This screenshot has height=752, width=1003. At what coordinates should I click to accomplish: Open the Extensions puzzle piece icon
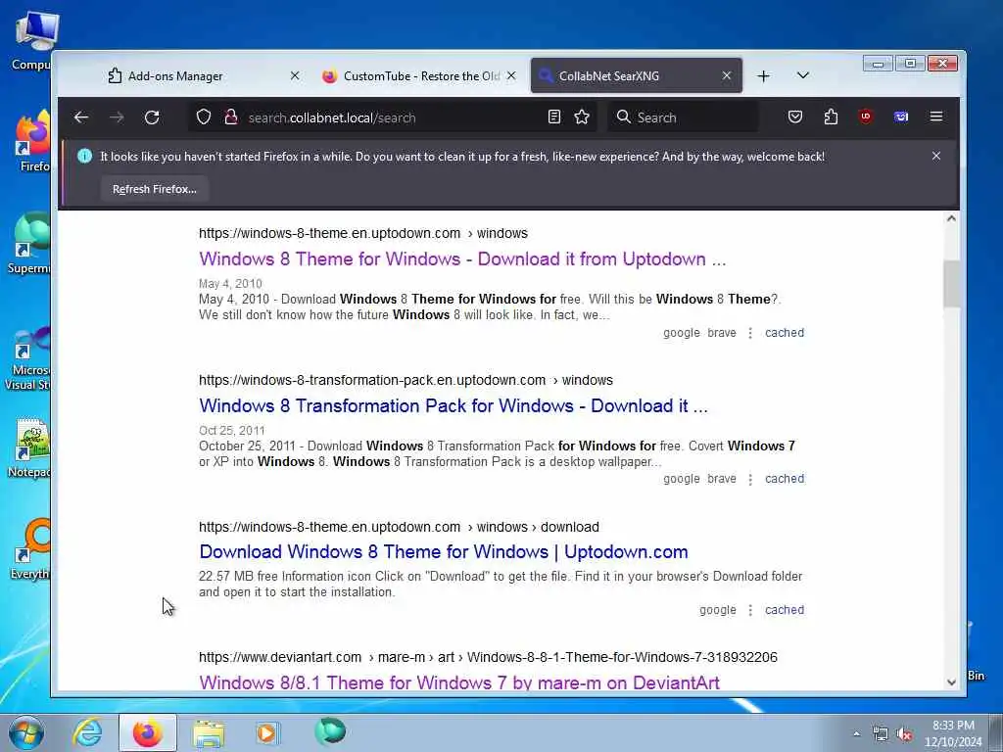831,117
